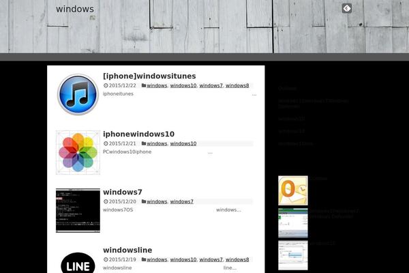This screenshot has height=273, width=409.
Task: Open "windows8" category on the 2015/12/22 post
Action: pyautogui.click(x=237, y=85)
